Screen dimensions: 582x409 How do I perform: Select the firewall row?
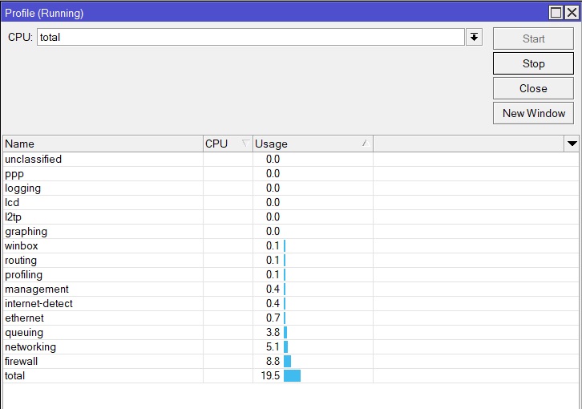pos(291,361)
